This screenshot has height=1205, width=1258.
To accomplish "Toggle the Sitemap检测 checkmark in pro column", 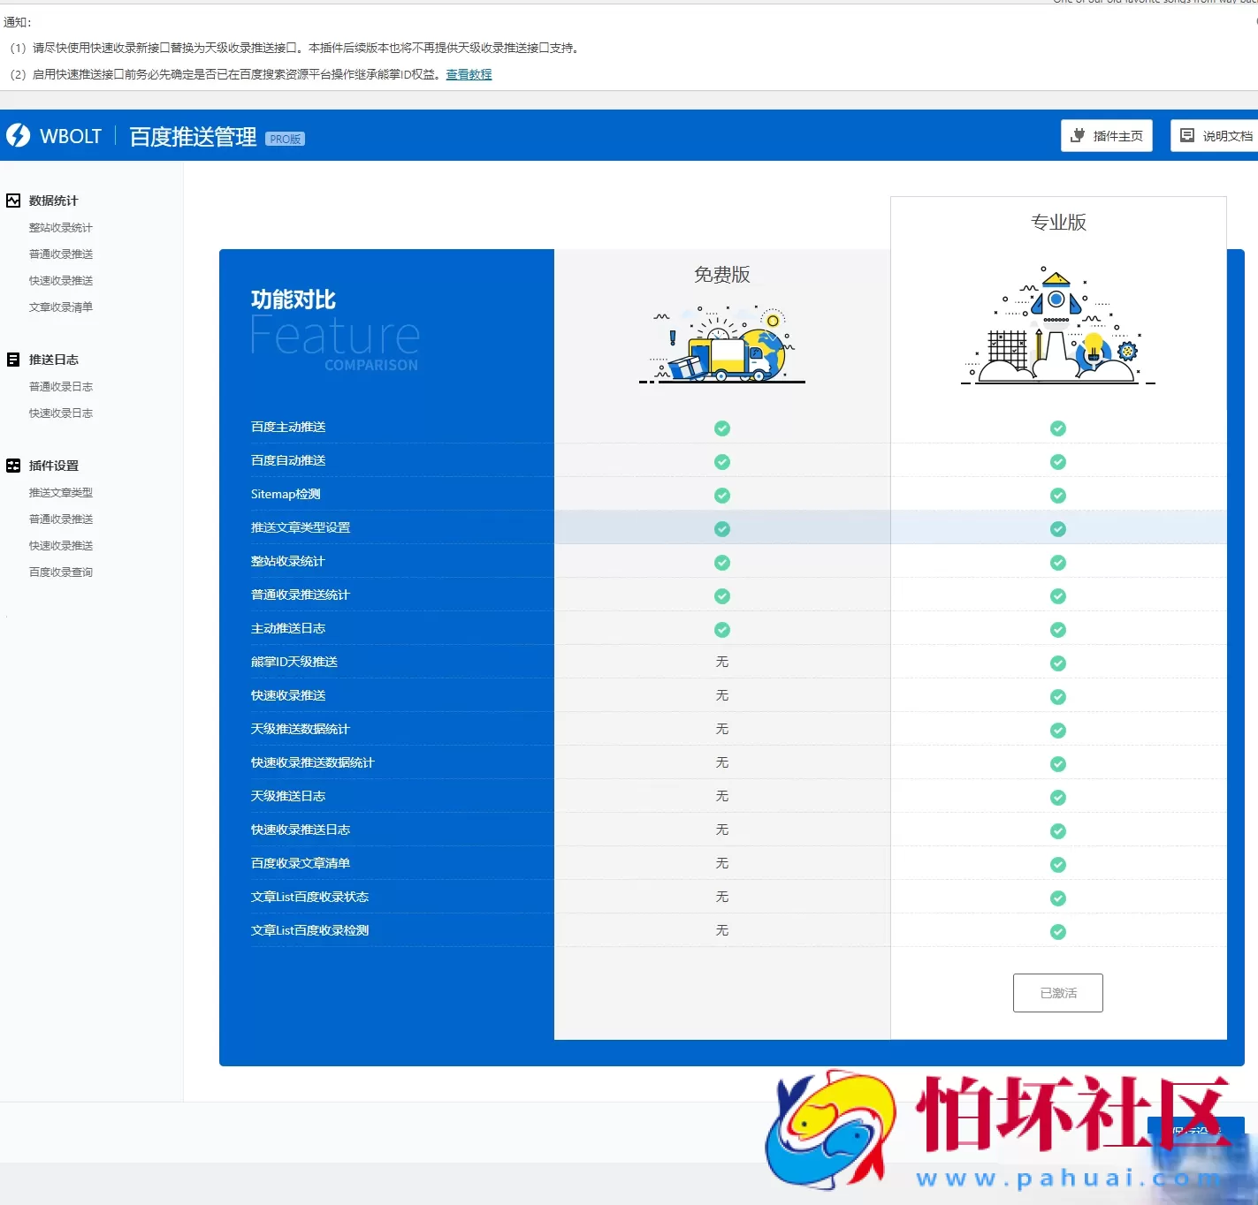I will 1057,495.
